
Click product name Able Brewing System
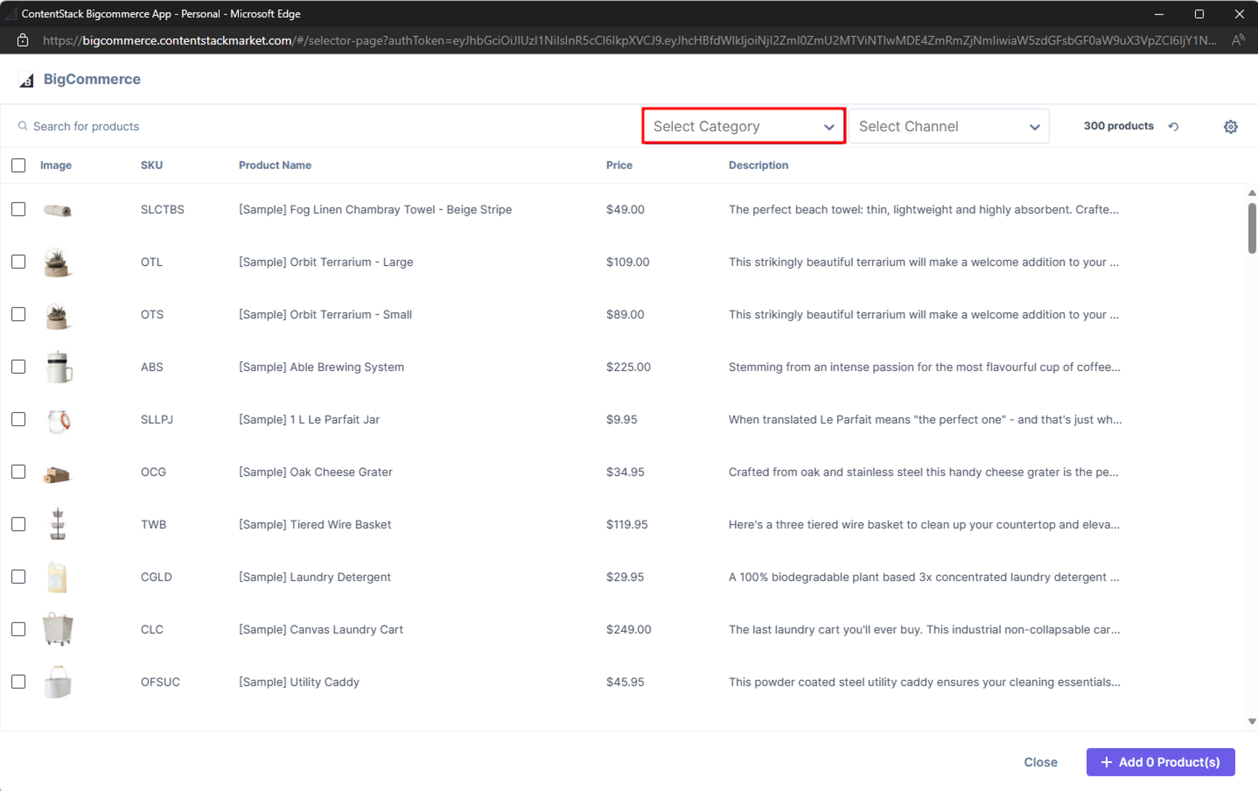coord(321,367)
